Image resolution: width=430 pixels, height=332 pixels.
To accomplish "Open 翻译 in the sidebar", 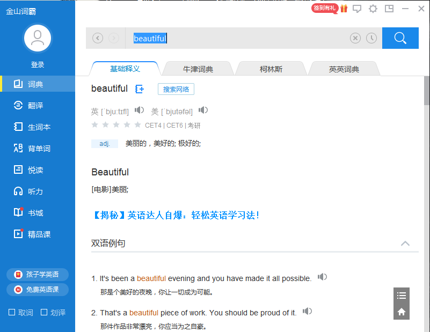I will 35,106.
